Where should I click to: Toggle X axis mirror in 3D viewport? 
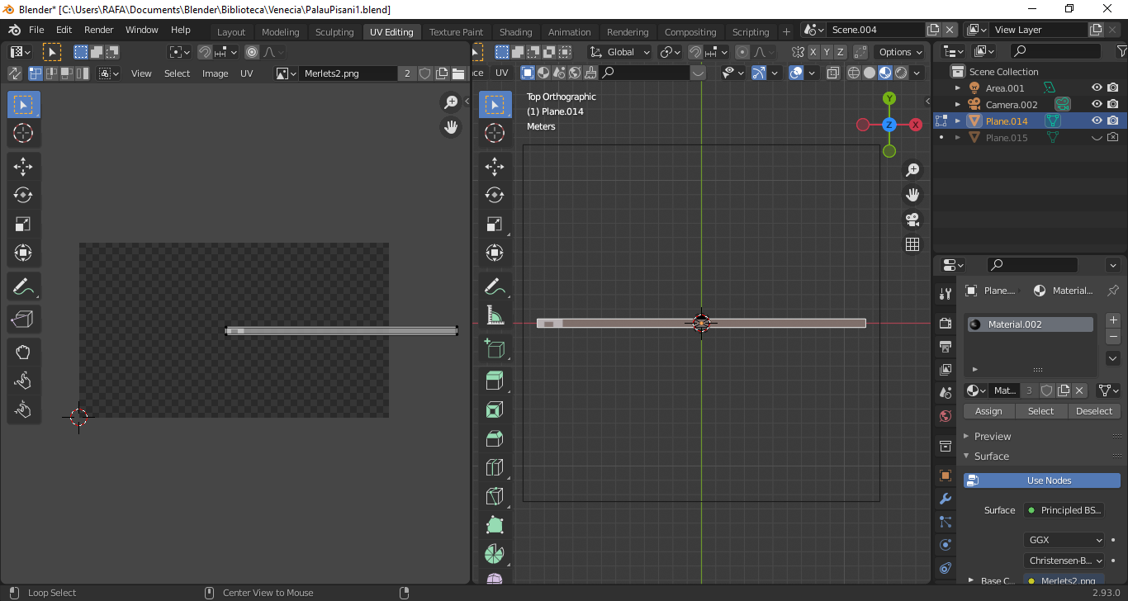pos(813,52)
